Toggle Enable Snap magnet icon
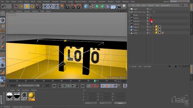The image size is (193, 108). (x=2, y=72)
